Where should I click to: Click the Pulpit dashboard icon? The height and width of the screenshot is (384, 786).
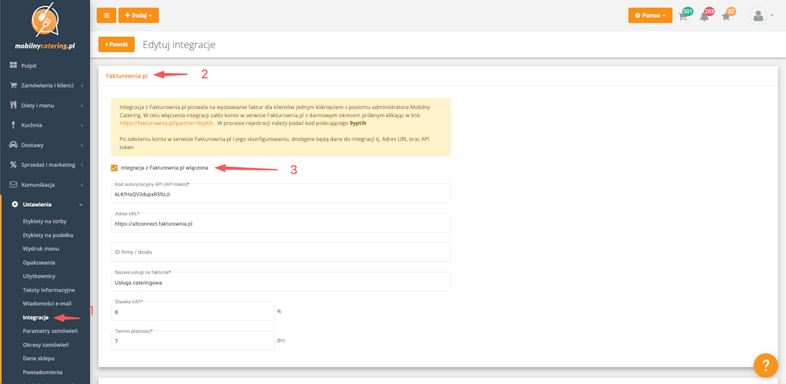[x=14, y=66]
